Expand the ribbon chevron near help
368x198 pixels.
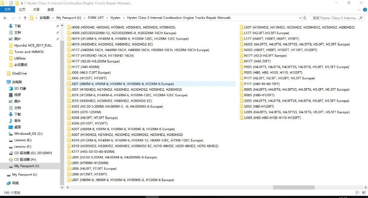click(x=359, y=10)
